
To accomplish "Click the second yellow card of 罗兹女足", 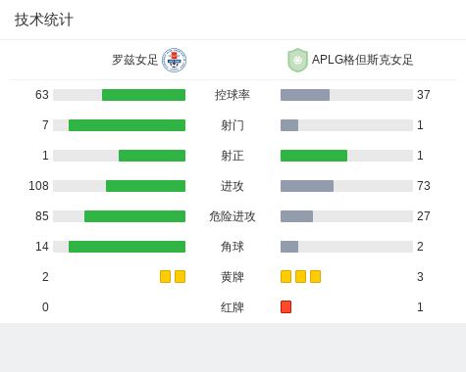I will [x=180, y=277].
